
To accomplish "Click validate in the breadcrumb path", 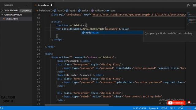I will pyautogui.click(x=99, y=11).
